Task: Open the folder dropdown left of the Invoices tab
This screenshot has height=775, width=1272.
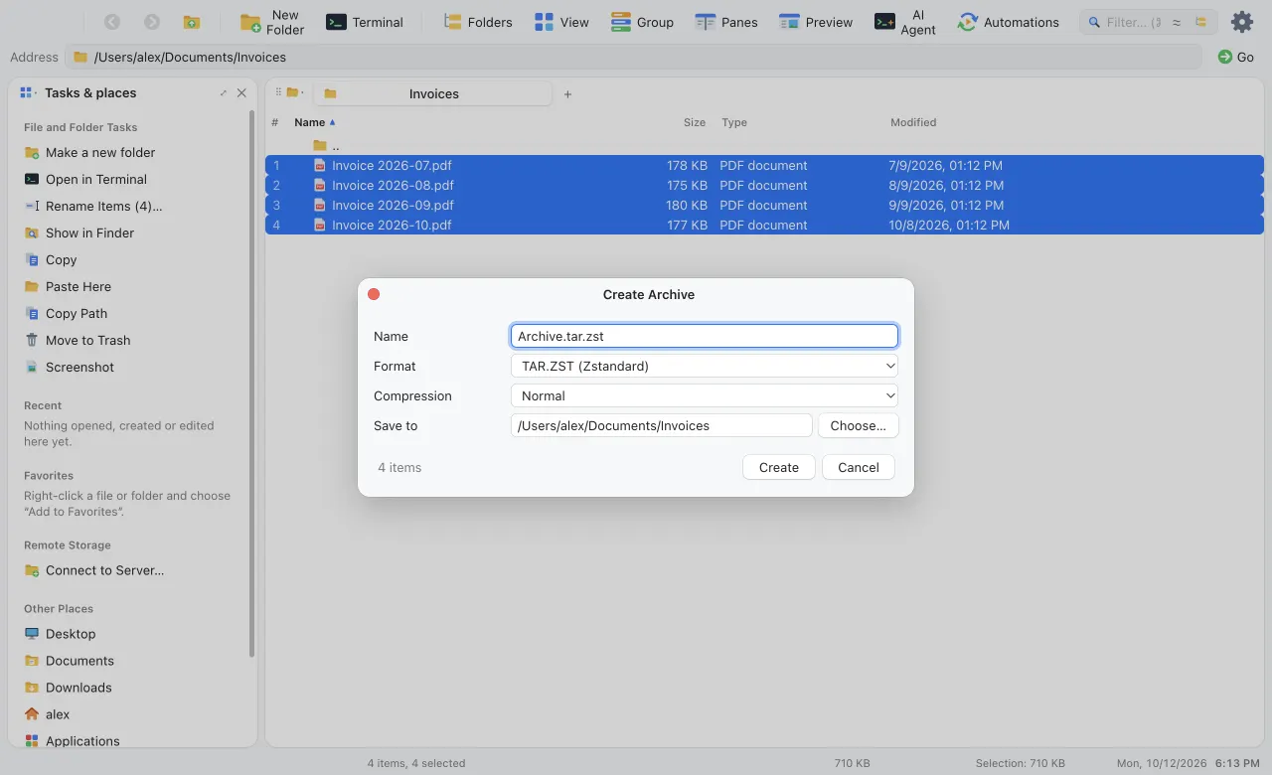Action: tap(295, 92)
